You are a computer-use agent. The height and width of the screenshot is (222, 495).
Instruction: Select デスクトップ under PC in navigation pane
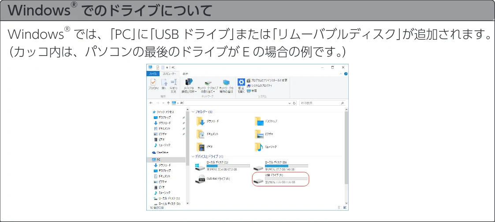[162, 170]
